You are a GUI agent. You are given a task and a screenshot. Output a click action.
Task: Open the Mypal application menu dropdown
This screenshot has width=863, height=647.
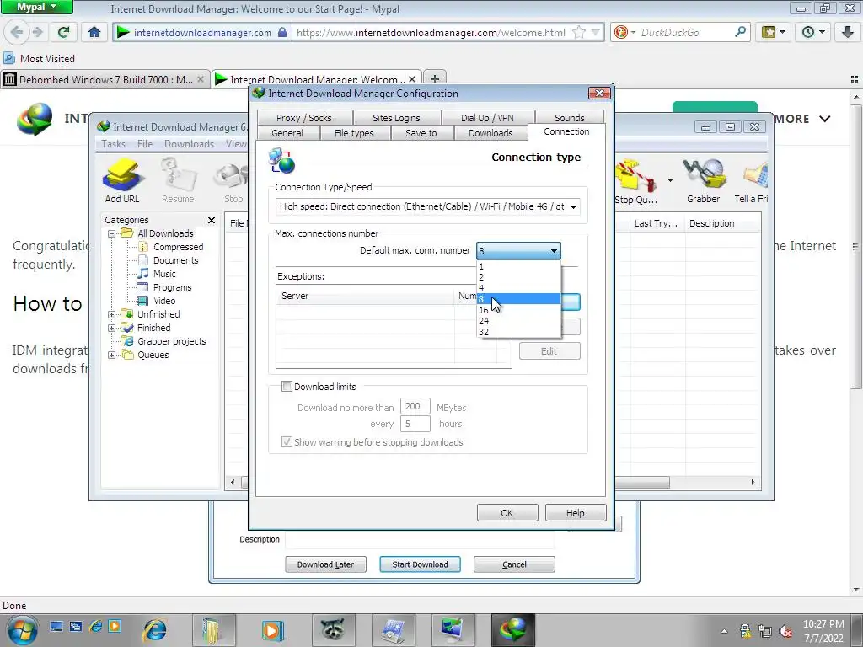36,7
